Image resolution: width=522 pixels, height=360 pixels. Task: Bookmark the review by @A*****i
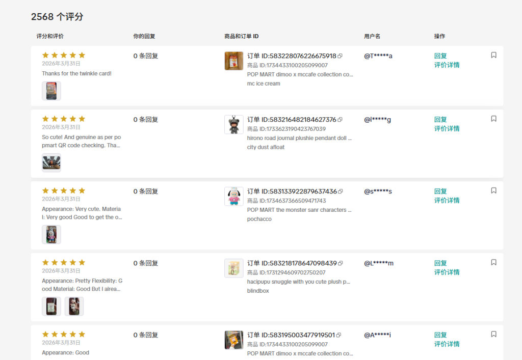(x=493, y=334)
